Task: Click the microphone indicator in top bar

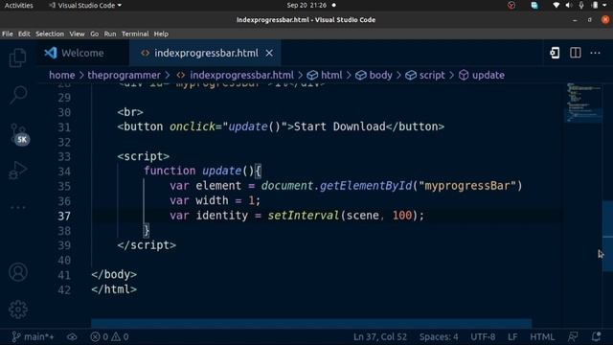Action: point(581,6)
